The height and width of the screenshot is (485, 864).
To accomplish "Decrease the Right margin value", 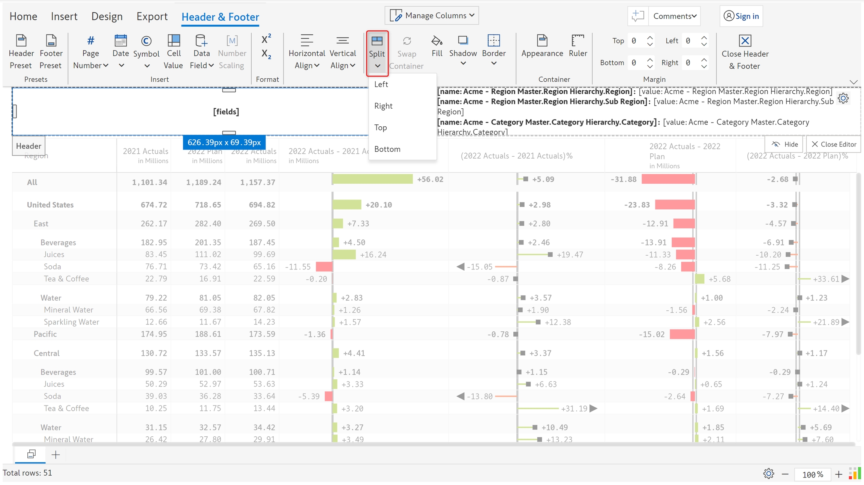I will tap(704, 66).
